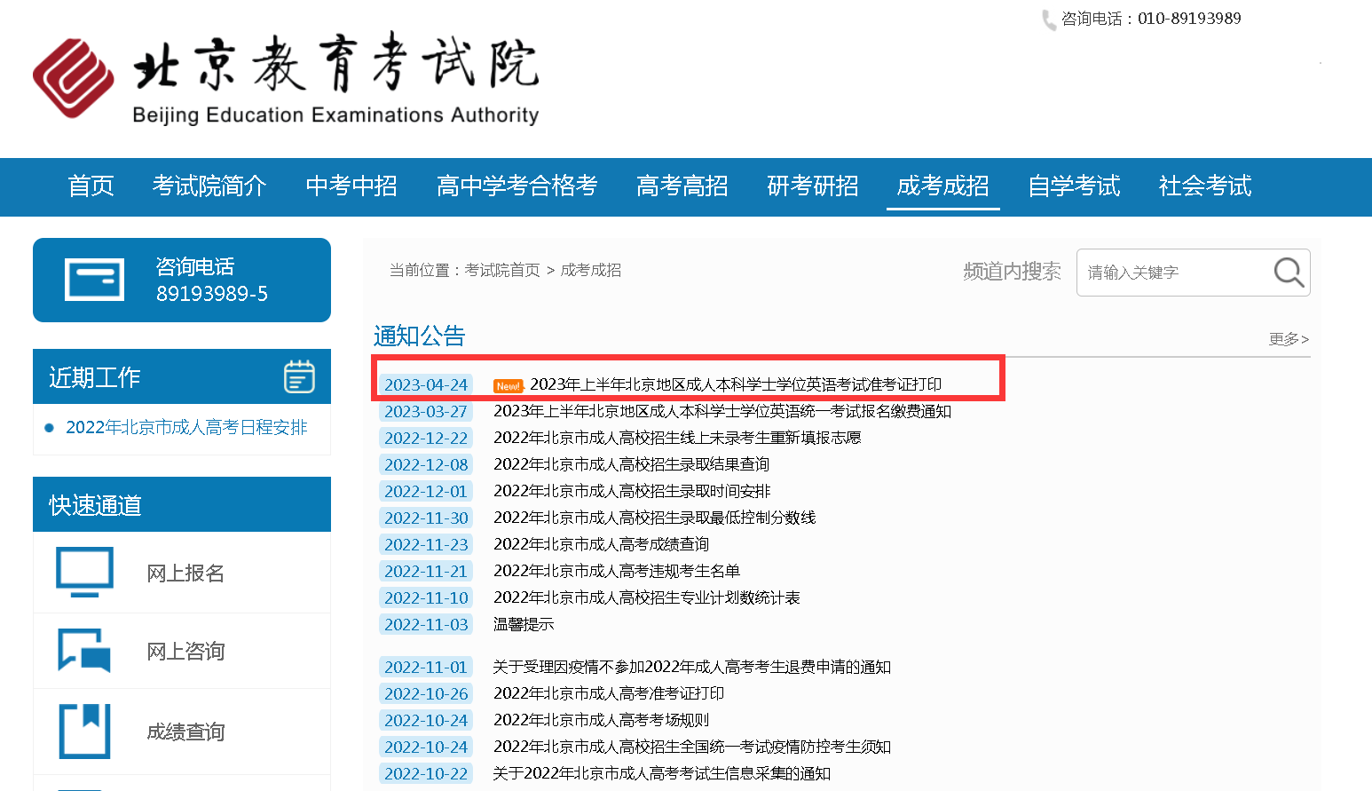This screenshot has height=791, width=1372.
Task: Expand notices via 更多> link
Action: click(1289, 339)
